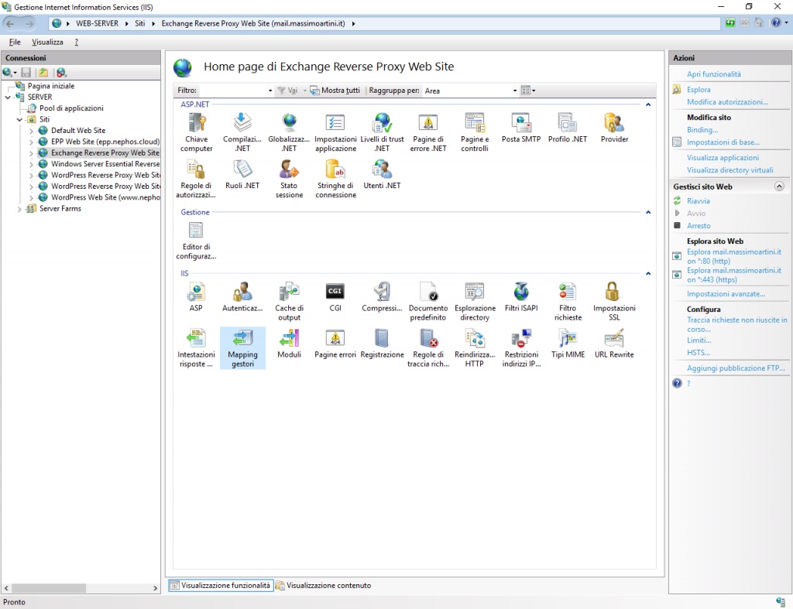Open Posta SMTP settings
The width and height of the screenshot is (793, 609).
pyautogui.click(x=521, y=128)
